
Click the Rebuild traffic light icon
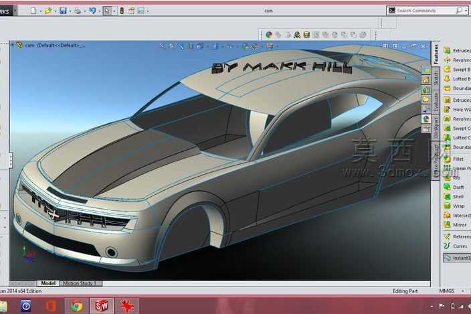122,11
